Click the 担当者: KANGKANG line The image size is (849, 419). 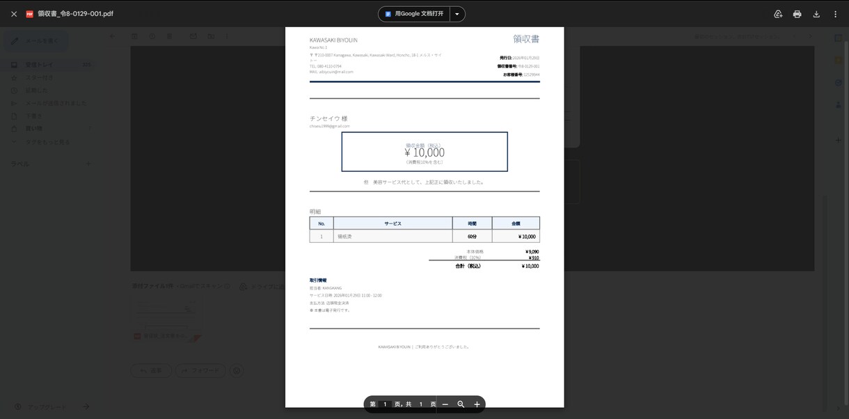point(326,287)
